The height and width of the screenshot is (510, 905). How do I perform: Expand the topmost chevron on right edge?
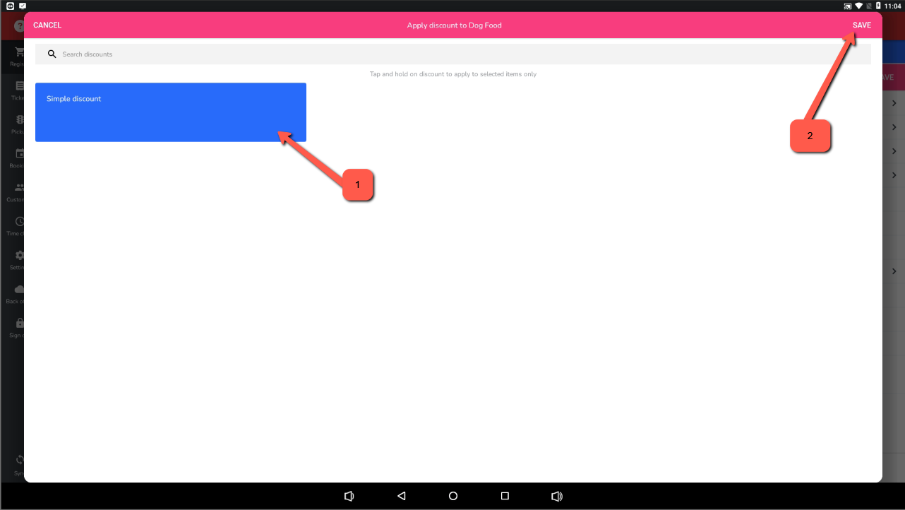click(x=894, y=104)
